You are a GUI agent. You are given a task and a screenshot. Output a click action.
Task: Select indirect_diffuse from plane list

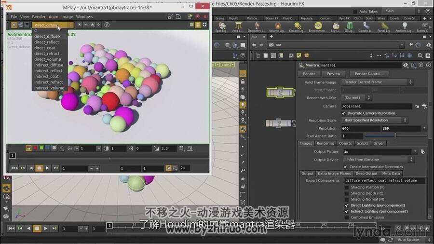pos(49,65)
